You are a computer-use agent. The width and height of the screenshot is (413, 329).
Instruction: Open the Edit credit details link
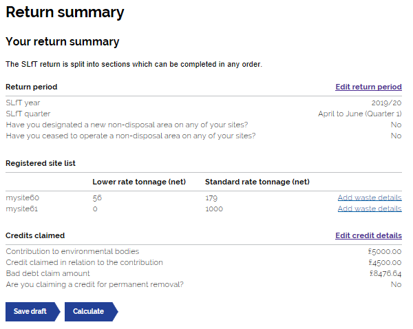pyautogui.click(x=368, y=235)
